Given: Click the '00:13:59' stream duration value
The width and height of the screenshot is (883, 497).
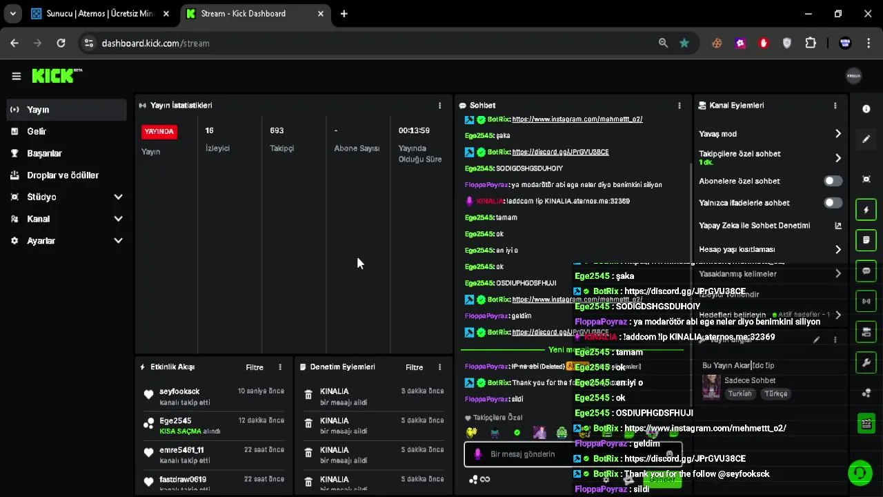Looking at the screenshot, I should click(414, 130).
